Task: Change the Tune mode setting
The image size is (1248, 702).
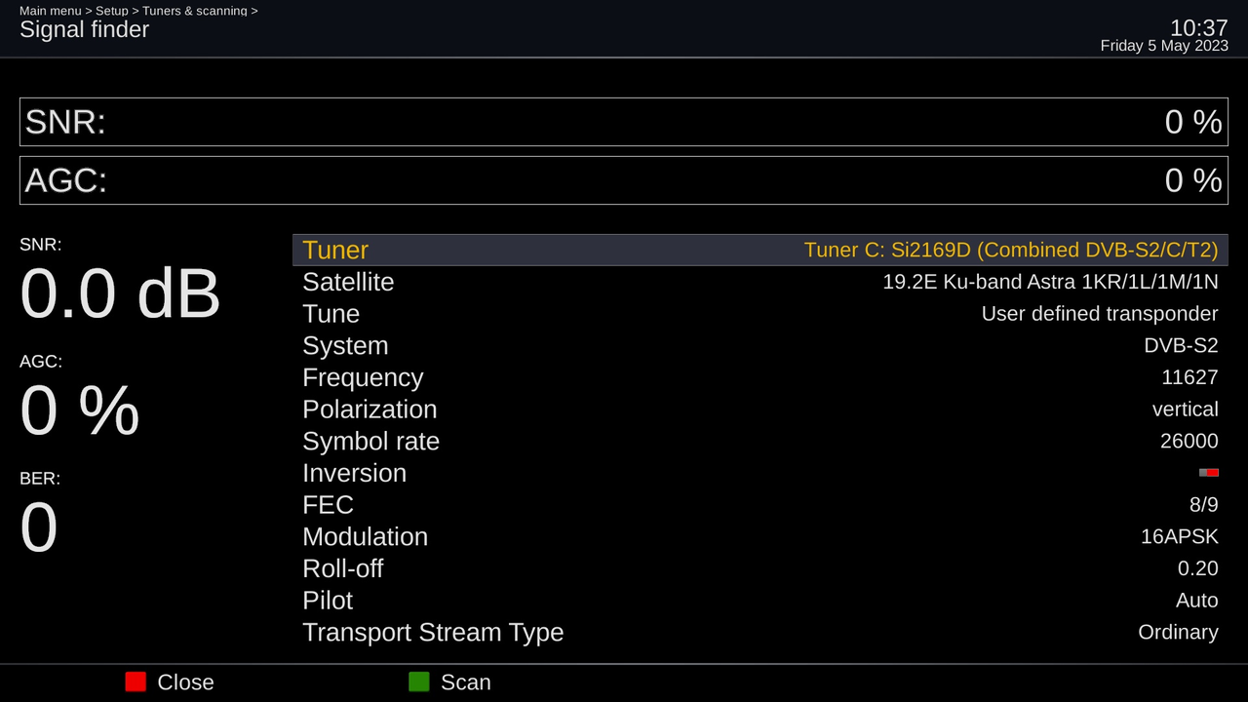Action: point(760,314)
